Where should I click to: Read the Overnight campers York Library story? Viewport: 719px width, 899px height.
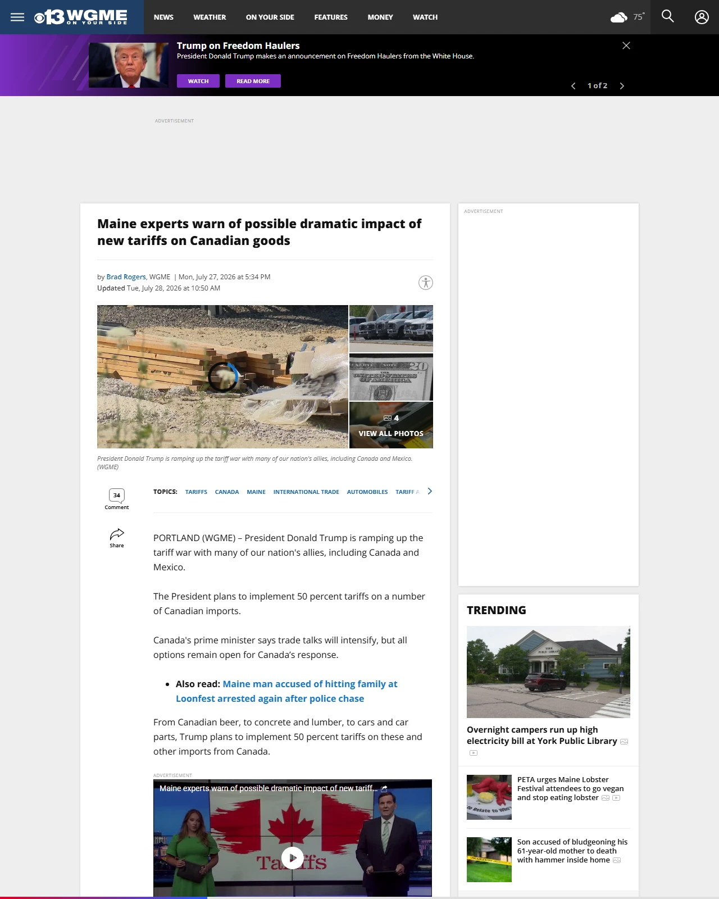click(542, 735)
